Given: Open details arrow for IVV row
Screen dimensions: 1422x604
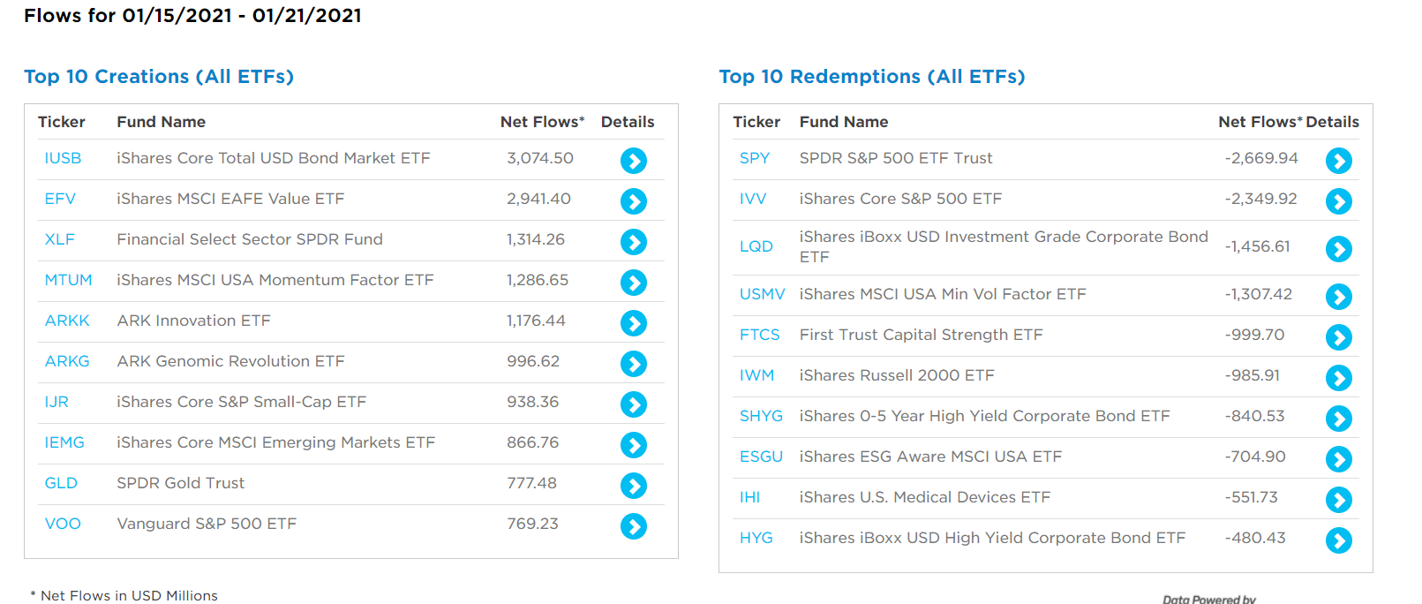Looking at the screenshot, I should point(1339,201).
